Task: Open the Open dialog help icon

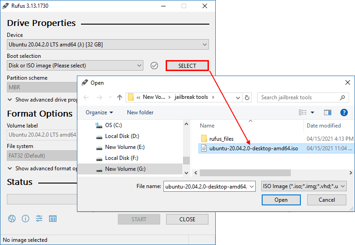Action: click(344, 112)
